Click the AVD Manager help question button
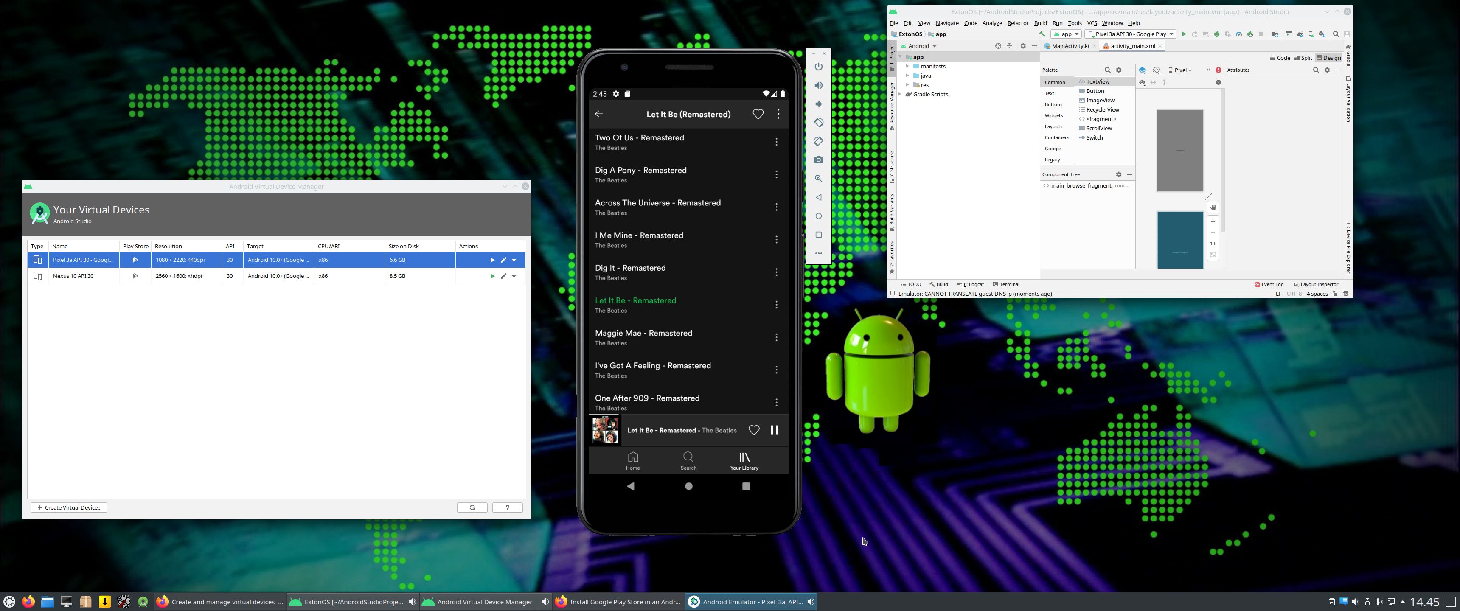Screen dimensions: 1460x611 pyautogui.click(x=507, y=508)
